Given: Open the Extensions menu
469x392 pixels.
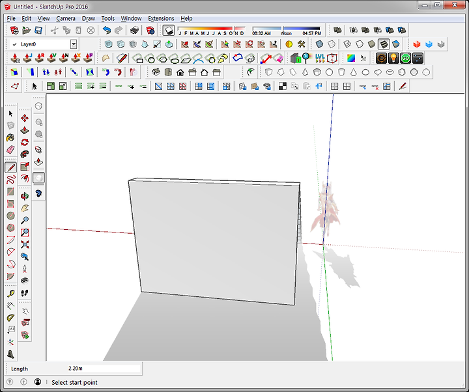Looking at the screenshot, I should pyautogui.click(x=161, y=18).
